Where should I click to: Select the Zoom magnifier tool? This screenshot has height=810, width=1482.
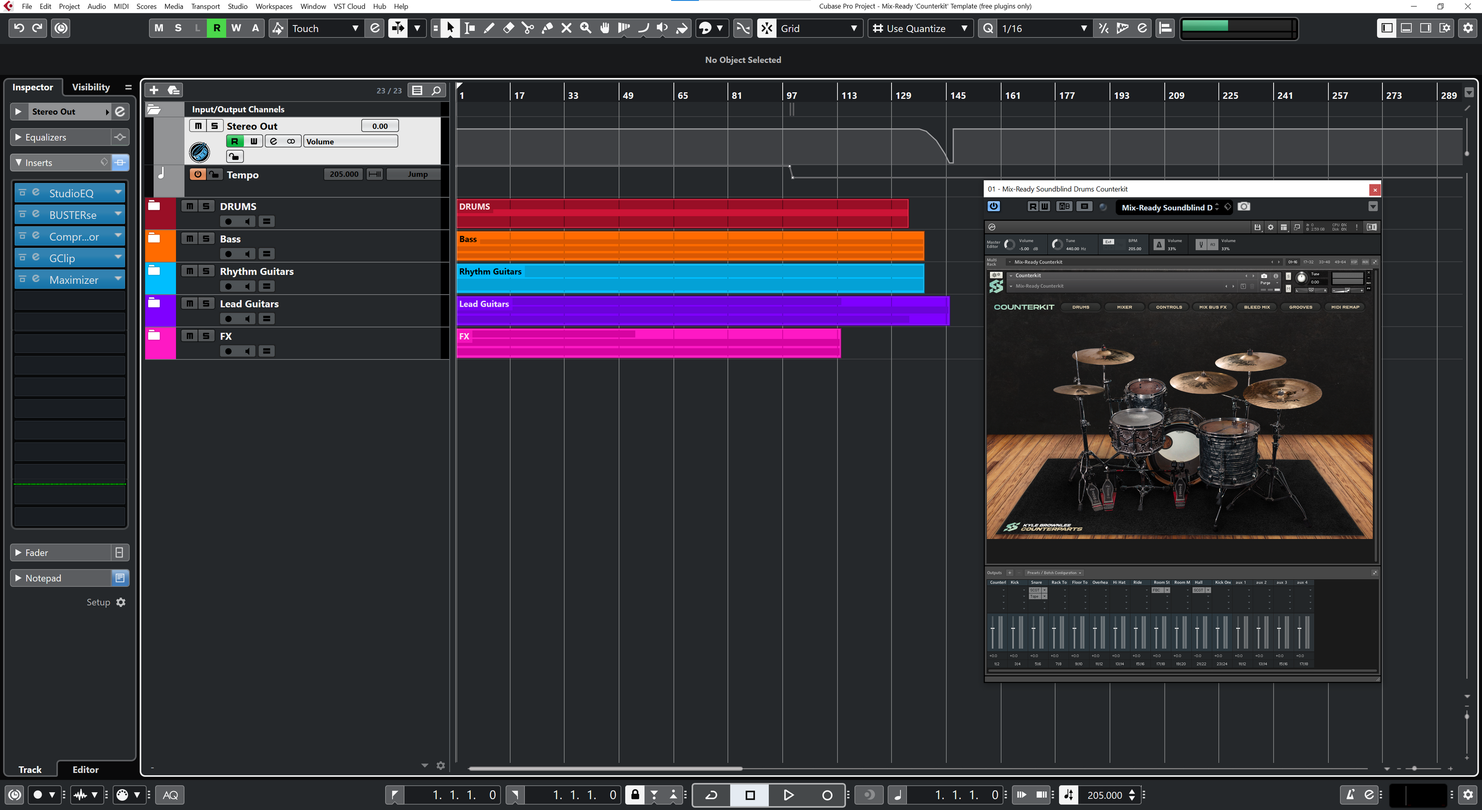pyautogui.click(x=585, y=28)
